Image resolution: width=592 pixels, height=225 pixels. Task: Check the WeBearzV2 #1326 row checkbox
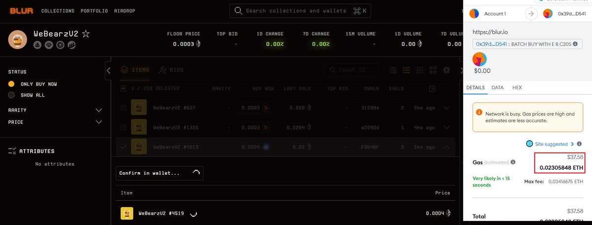123,128
